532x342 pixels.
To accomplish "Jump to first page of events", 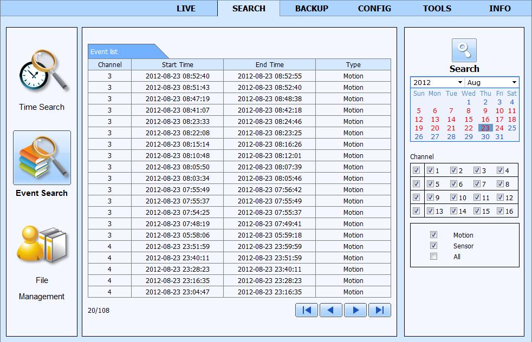I will 307,310.
